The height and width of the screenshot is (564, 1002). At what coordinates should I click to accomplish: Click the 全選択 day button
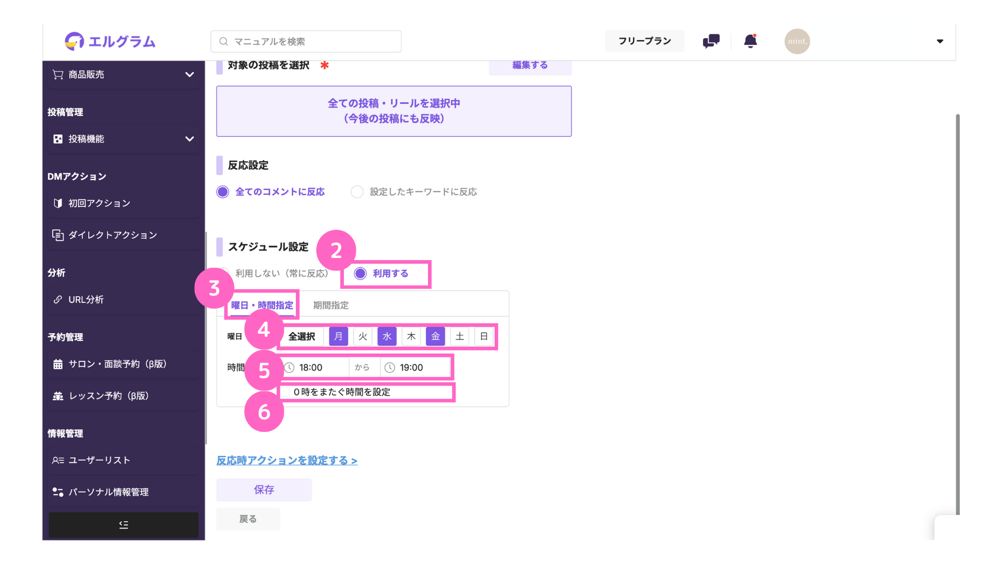(302, 337)
